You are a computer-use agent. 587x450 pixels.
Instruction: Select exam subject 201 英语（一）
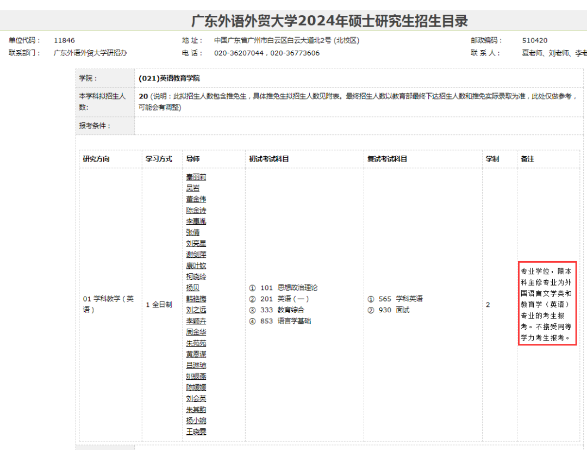(285, 299)
